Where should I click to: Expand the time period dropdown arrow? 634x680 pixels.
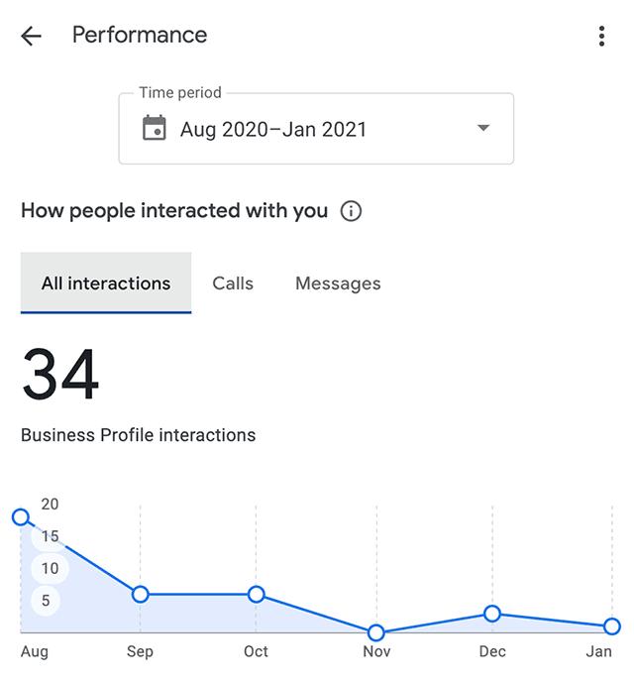[x=483, y=129]
